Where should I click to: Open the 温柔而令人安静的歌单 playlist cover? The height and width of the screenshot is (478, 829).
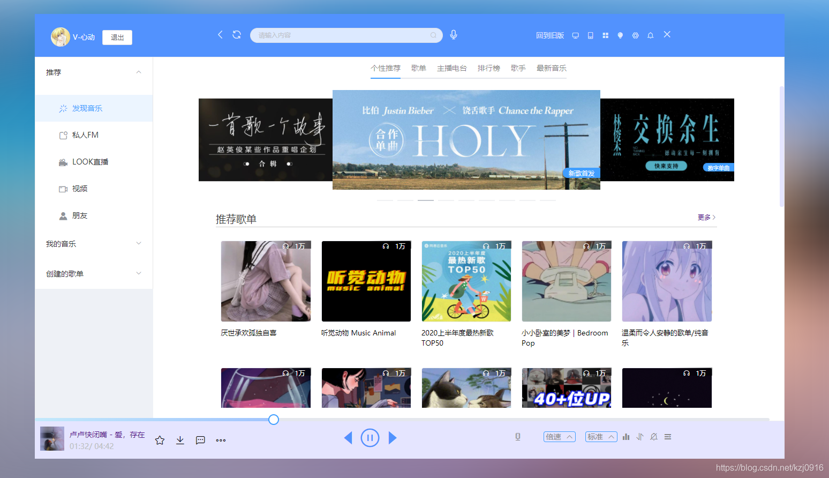pyautogui.click(x=667, y=281)
